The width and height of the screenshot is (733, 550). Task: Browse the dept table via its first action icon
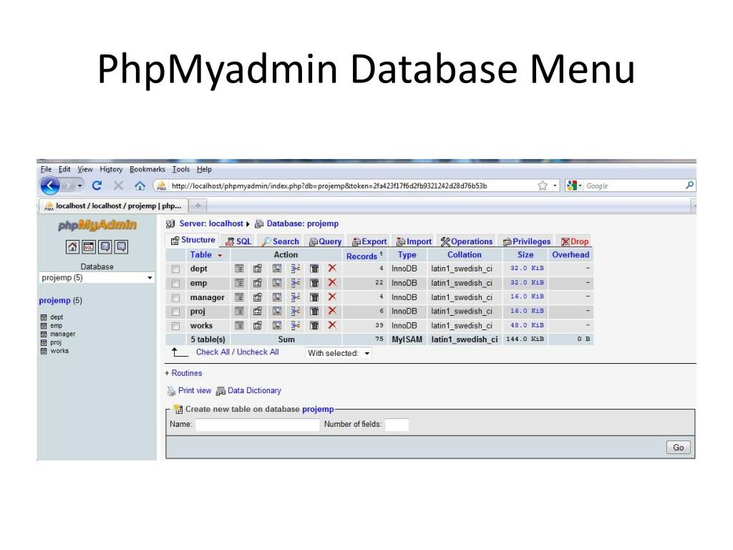coord(239,269)
